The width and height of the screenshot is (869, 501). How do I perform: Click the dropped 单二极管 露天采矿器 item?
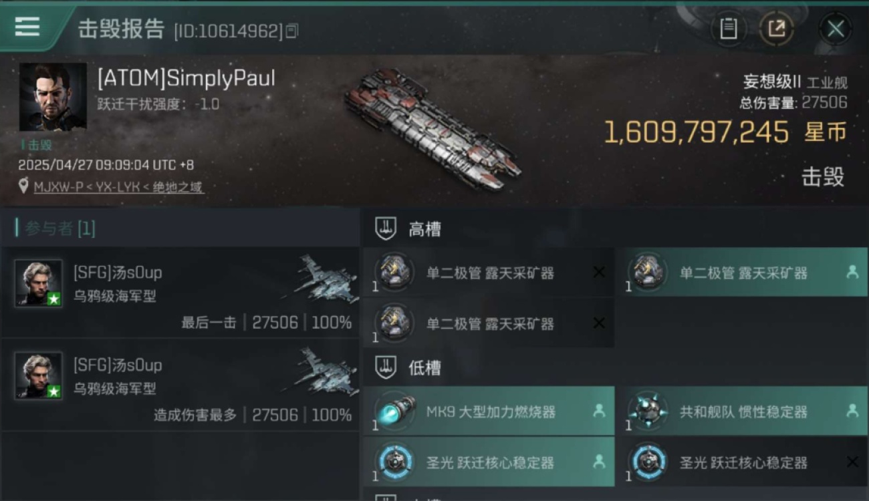tap(742, 273)
